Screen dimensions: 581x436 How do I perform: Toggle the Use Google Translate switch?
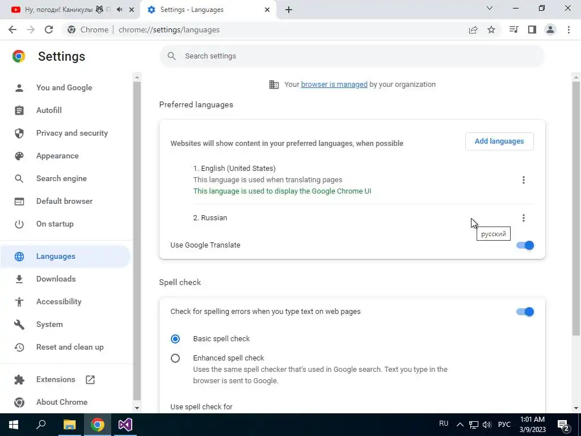525,245
